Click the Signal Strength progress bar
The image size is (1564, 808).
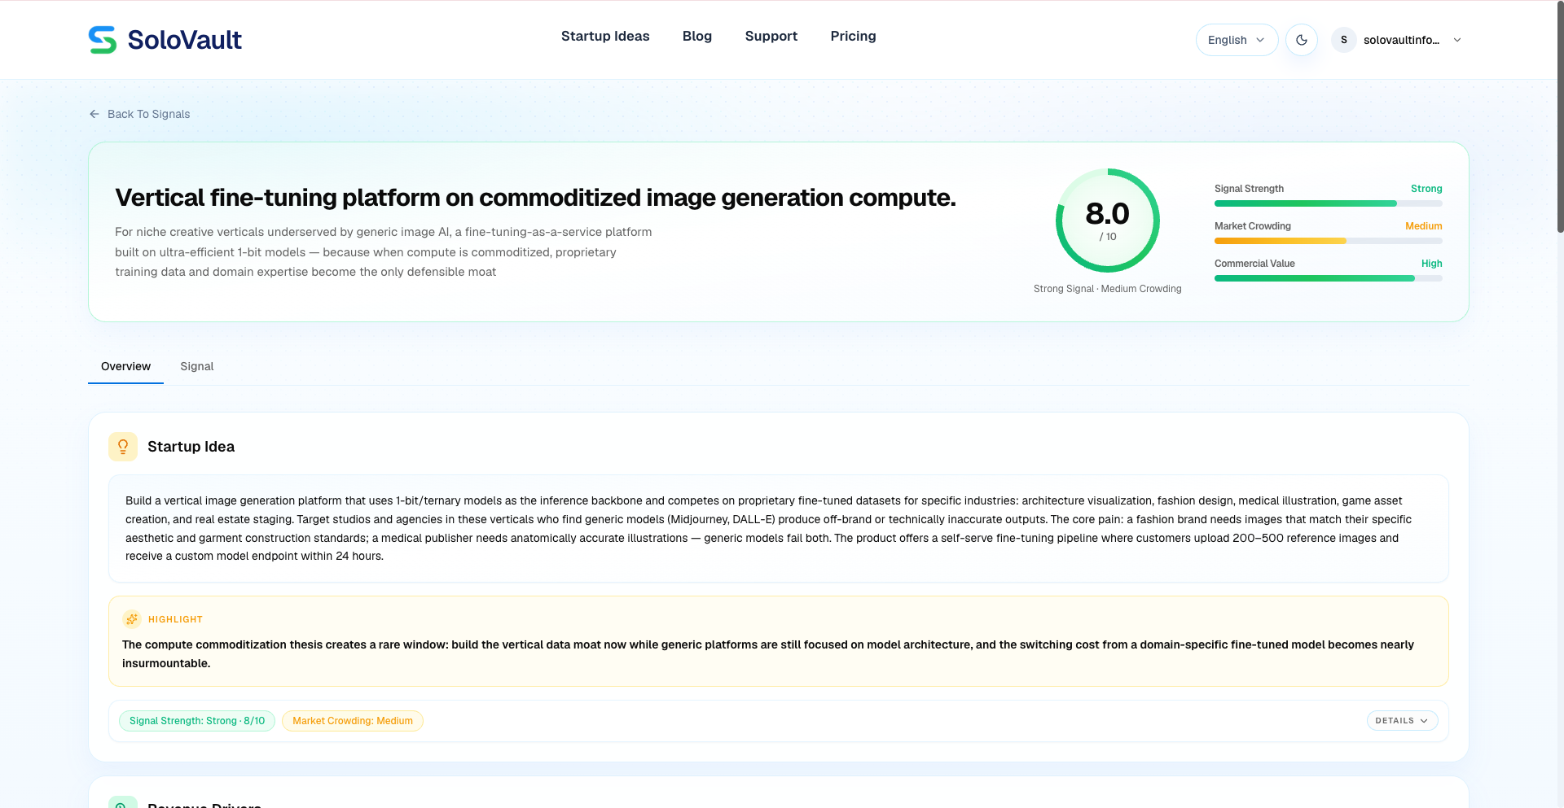pos(1328,203)
